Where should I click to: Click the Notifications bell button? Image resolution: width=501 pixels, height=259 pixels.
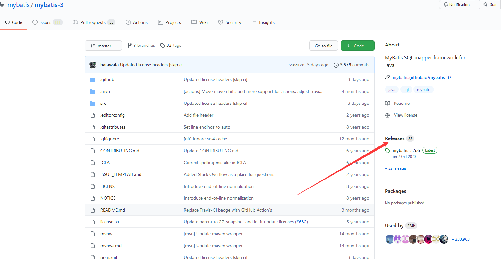pyautogui.click(x=457, y=4)
